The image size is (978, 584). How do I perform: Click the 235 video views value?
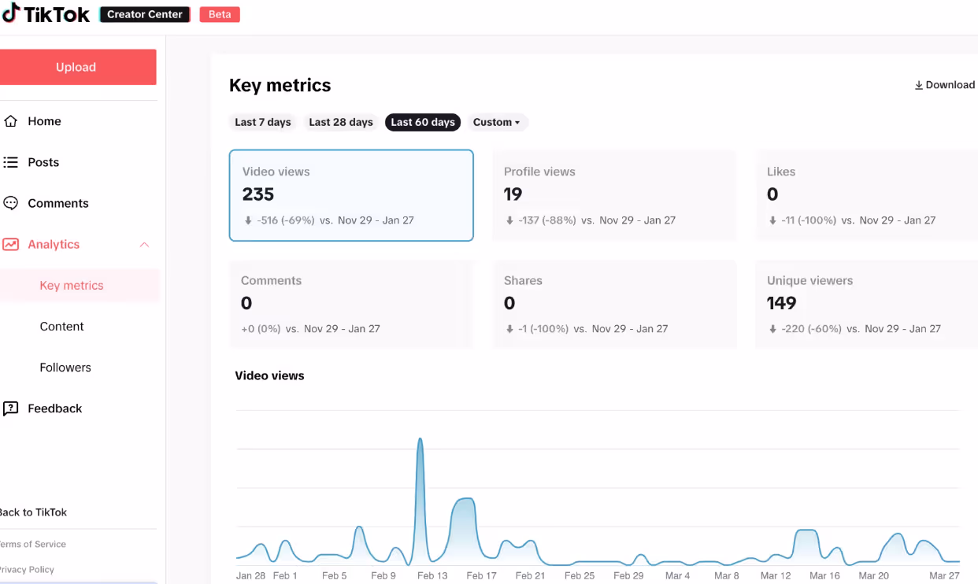(x=258, y=194)
